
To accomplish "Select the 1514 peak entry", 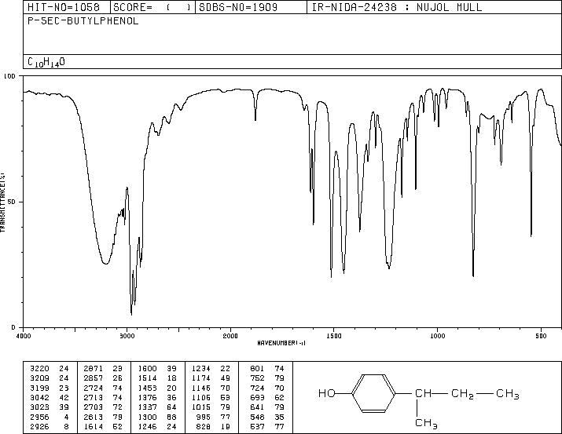I will [157, 378].
